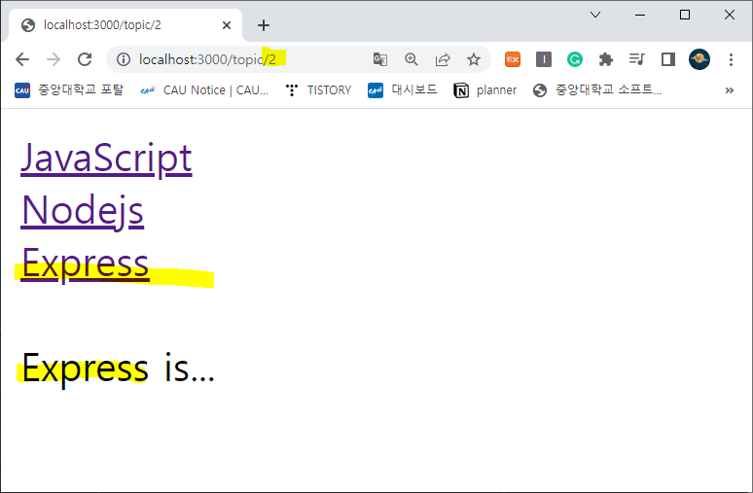This screenshot has height=493, width=753.
Task: Open the 중앙대학교 포탈 bookmark
Action: coord(69,90)
